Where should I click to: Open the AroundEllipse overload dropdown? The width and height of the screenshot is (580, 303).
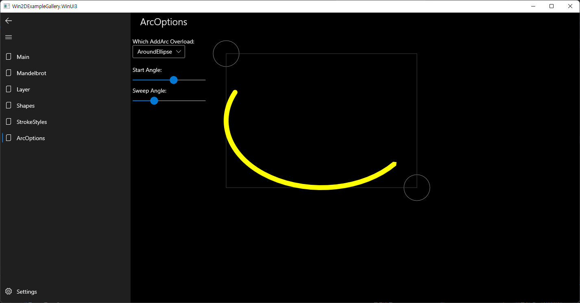pos(159,52)
